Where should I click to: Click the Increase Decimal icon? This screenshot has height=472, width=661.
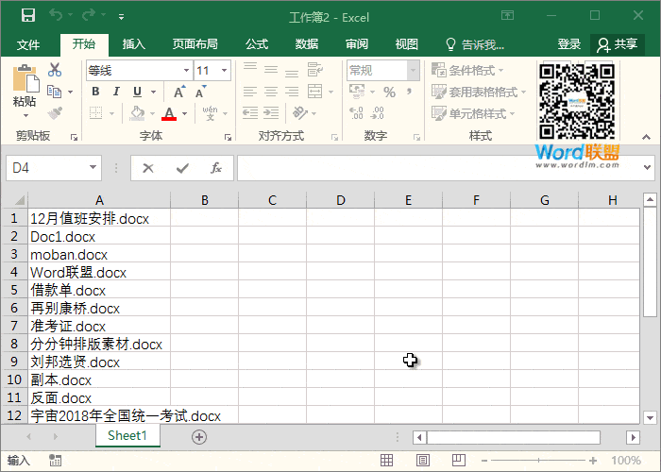coord(356,113)
